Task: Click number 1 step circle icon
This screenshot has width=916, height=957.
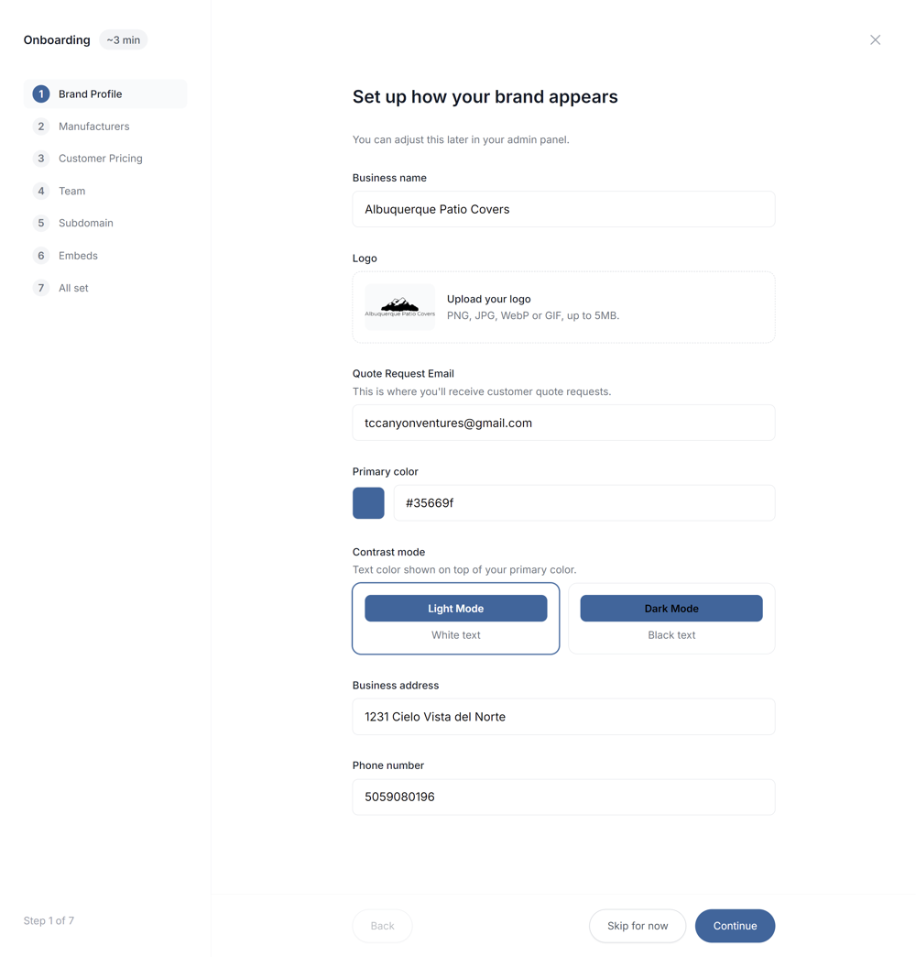Action: click(x=41, y=94)
